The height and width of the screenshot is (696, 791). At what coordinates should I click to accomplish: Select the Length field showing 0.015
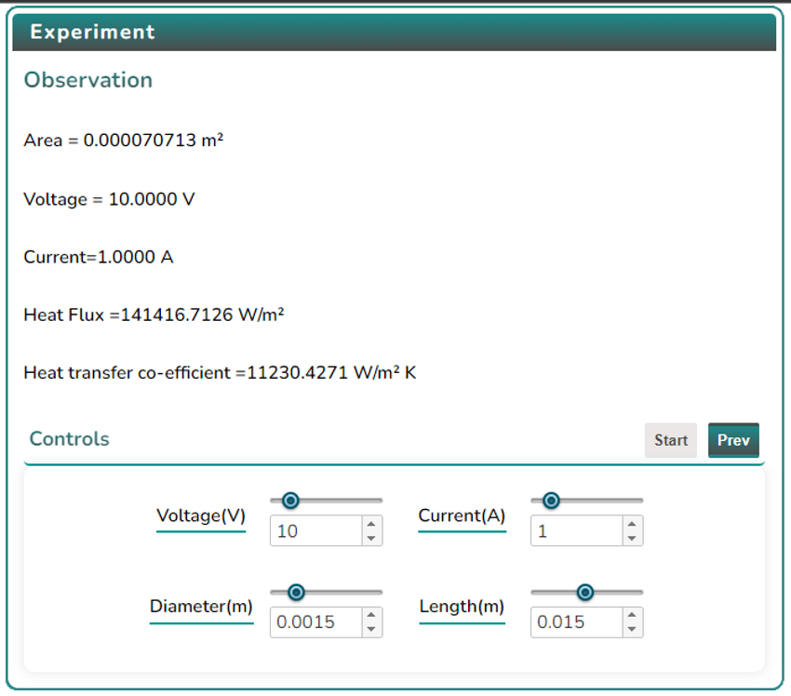click(575, 622)
